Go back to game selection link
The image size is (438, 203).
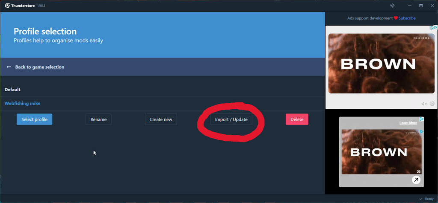click(40, 67)
